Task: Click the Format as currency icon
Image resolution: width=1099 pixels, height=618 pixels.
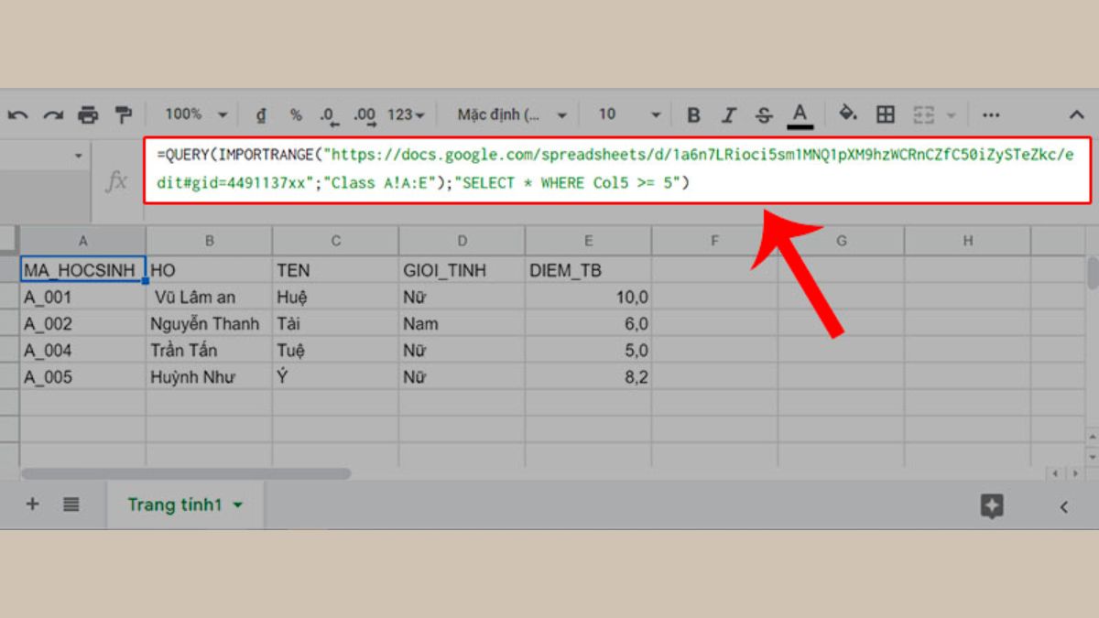Action: 260,114
